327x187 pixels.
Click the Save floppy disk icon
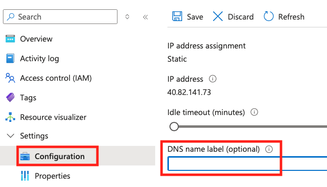[177, 16]
